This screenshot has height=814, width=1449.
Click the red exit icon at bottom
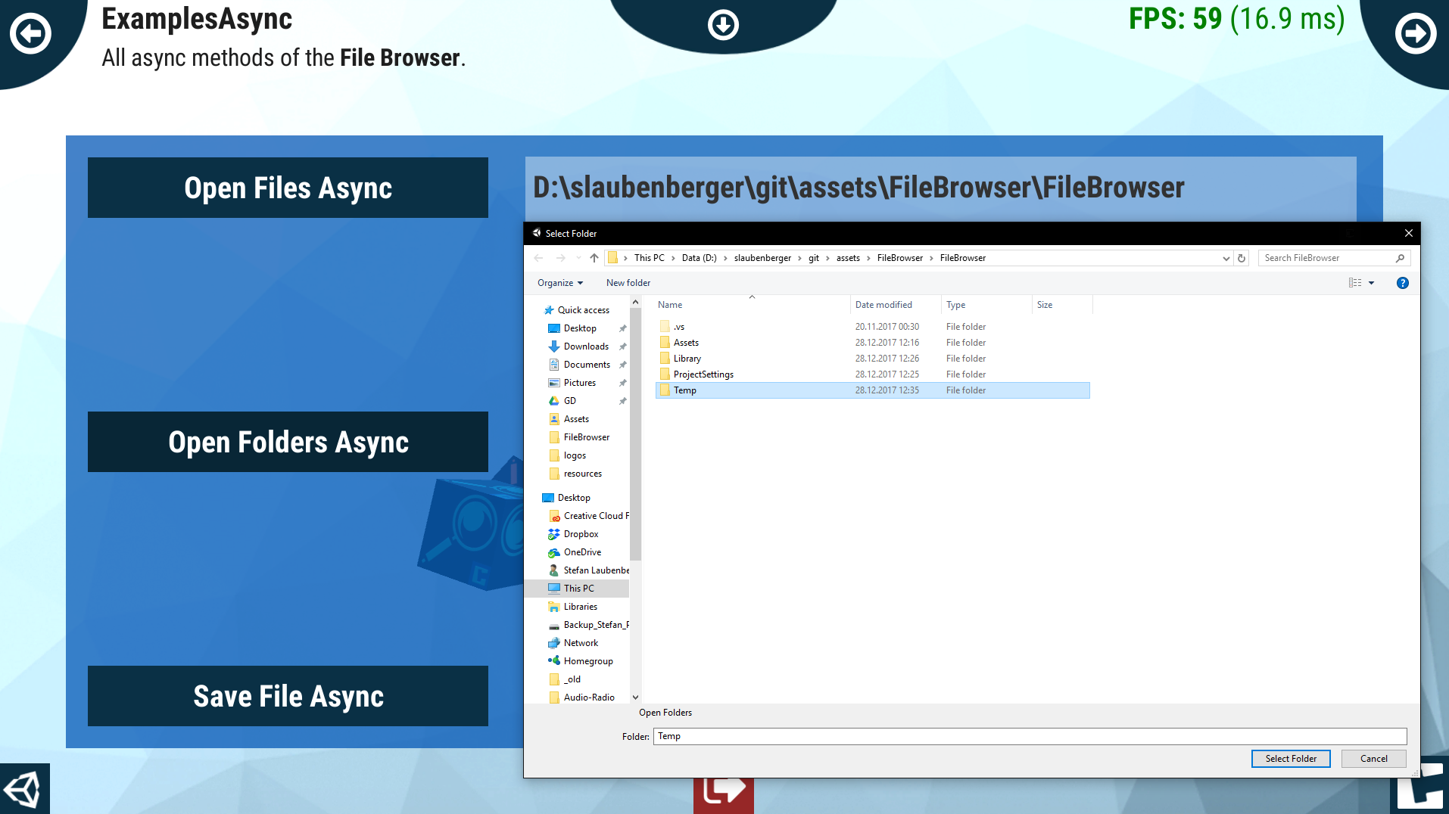[x=724, y=791]
